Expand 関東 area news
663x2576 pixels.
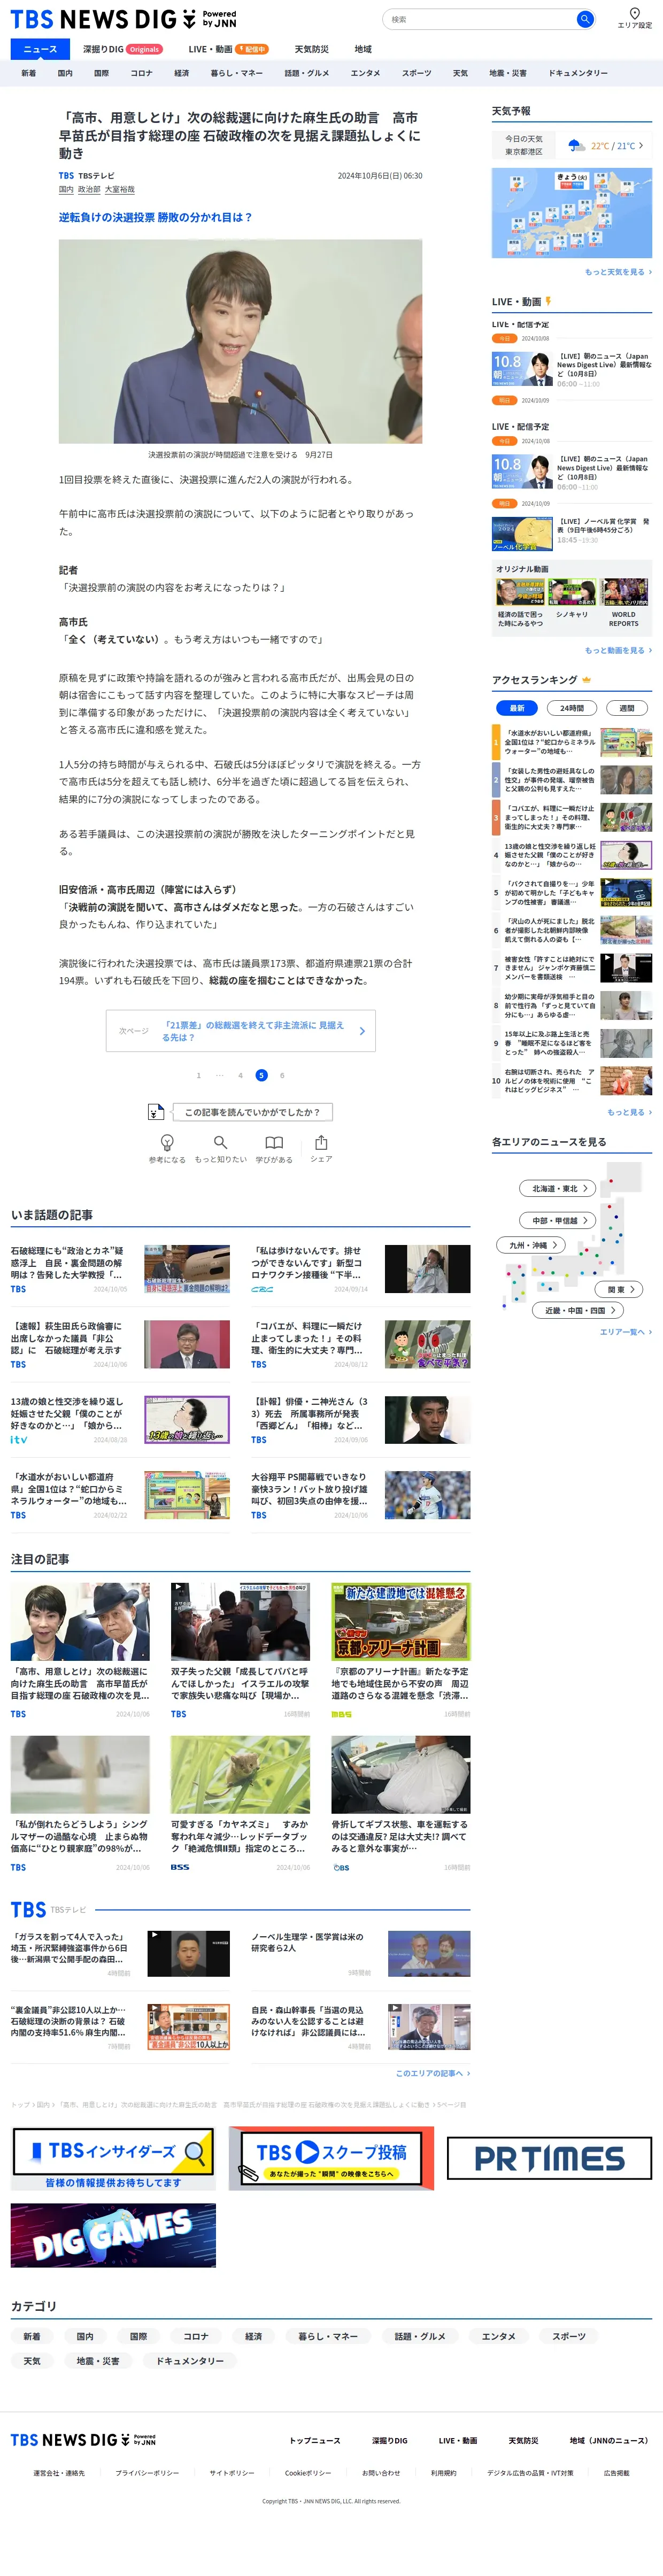click(x=619, y=1290)
